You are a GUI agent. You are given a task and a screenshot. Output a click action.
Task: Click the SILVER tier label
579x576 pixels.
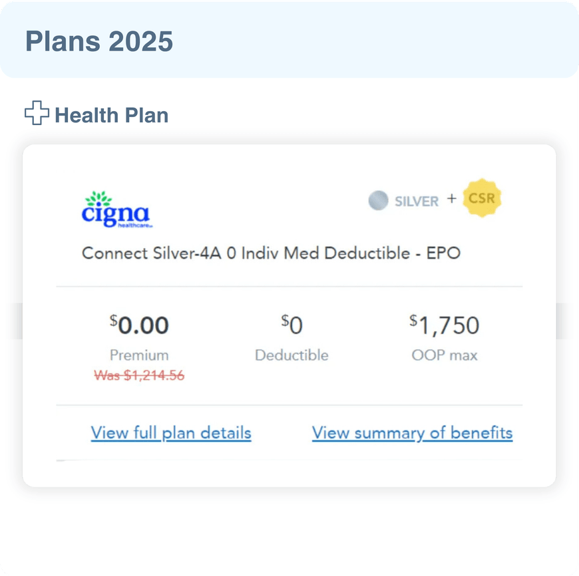click(417, 202)
